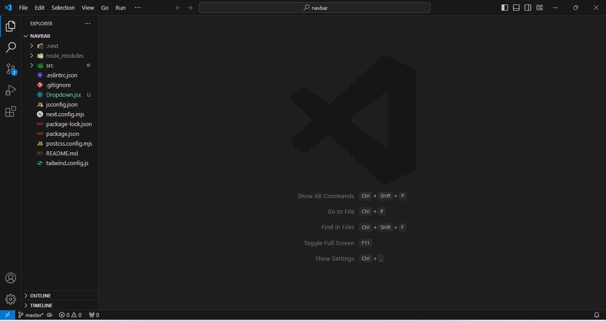
Task: Open Dropdown.jsx file
Action: coord(59,95)
